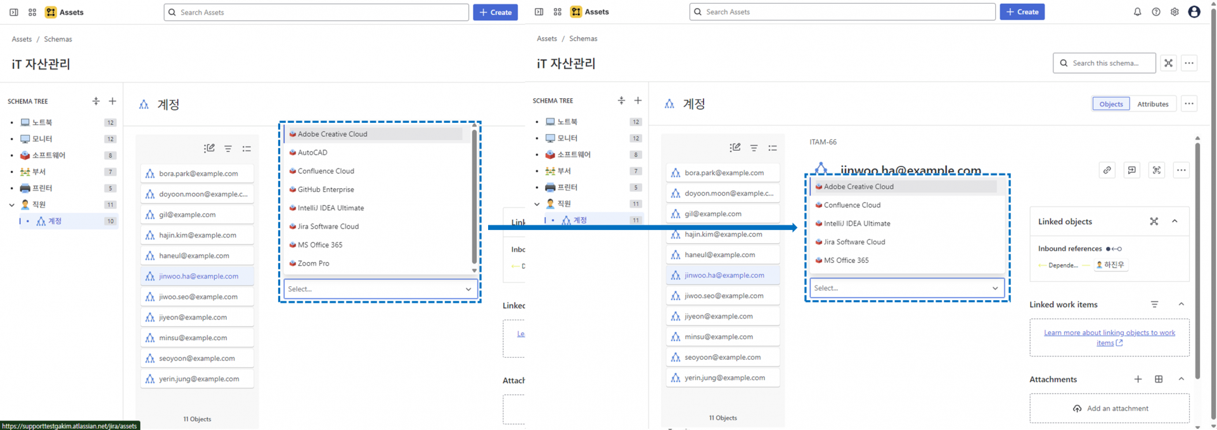Open the settings gear icon
The image size is (1217, 430).
click(x=1175, y=12)
